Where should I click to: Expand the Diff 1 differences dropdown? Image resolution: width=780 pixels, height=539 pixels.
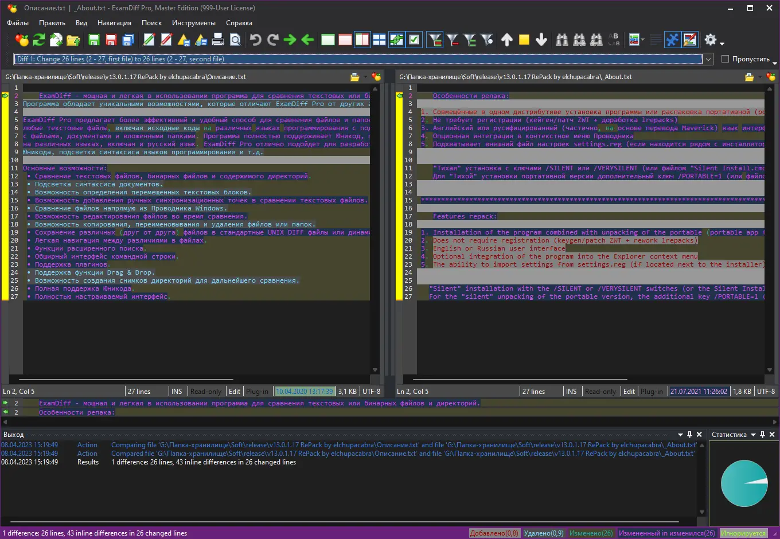tap(708, 59)
